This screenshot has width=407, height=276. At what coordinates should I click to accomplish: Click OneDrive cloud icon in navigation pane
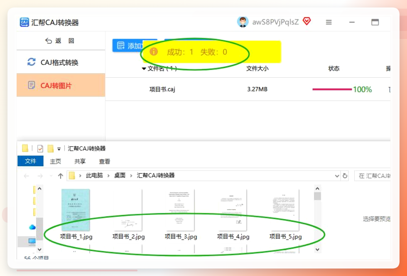[x=32, y=227]
